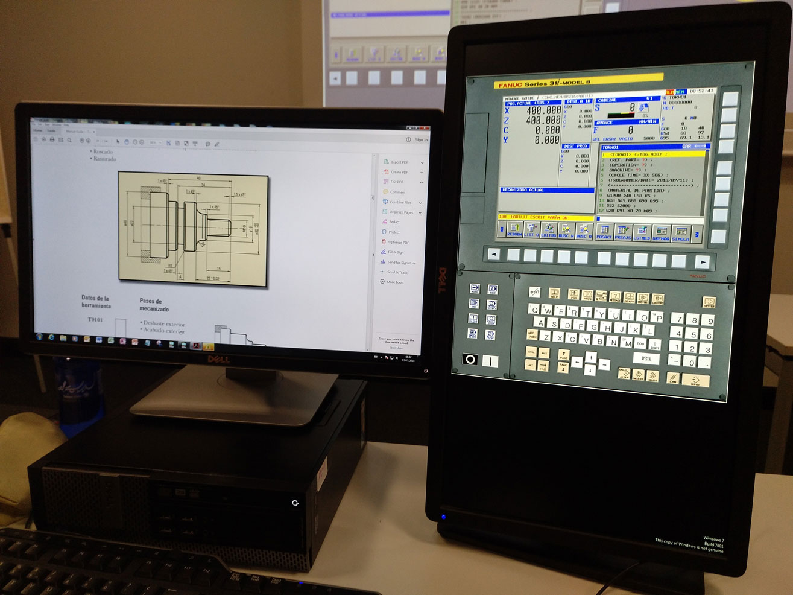The image size is (793, 595).
Task: Click the right arrow hardware softkey
Action: coord(703,262)
